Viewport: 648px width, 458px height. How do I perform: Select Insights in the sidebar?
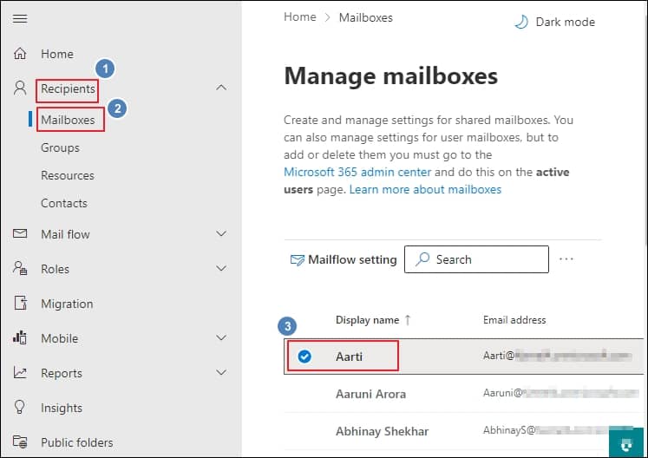62,408
